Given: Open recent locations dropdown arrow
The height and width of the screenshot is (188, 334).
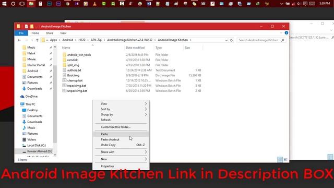Looking at the screenshot, I should pyautogui.click(x=32, y=40).
